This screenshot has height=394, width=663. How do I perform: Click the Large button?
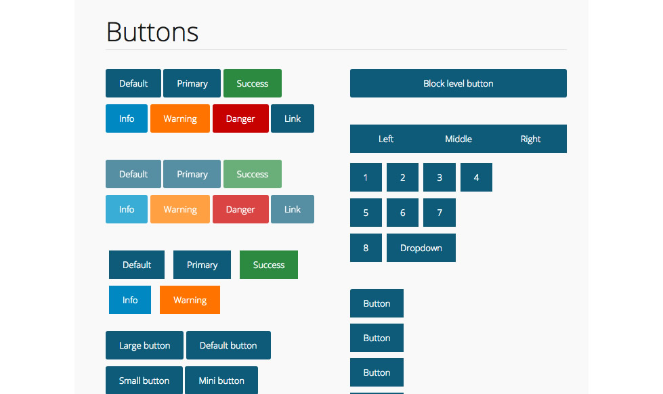[144, 345]
